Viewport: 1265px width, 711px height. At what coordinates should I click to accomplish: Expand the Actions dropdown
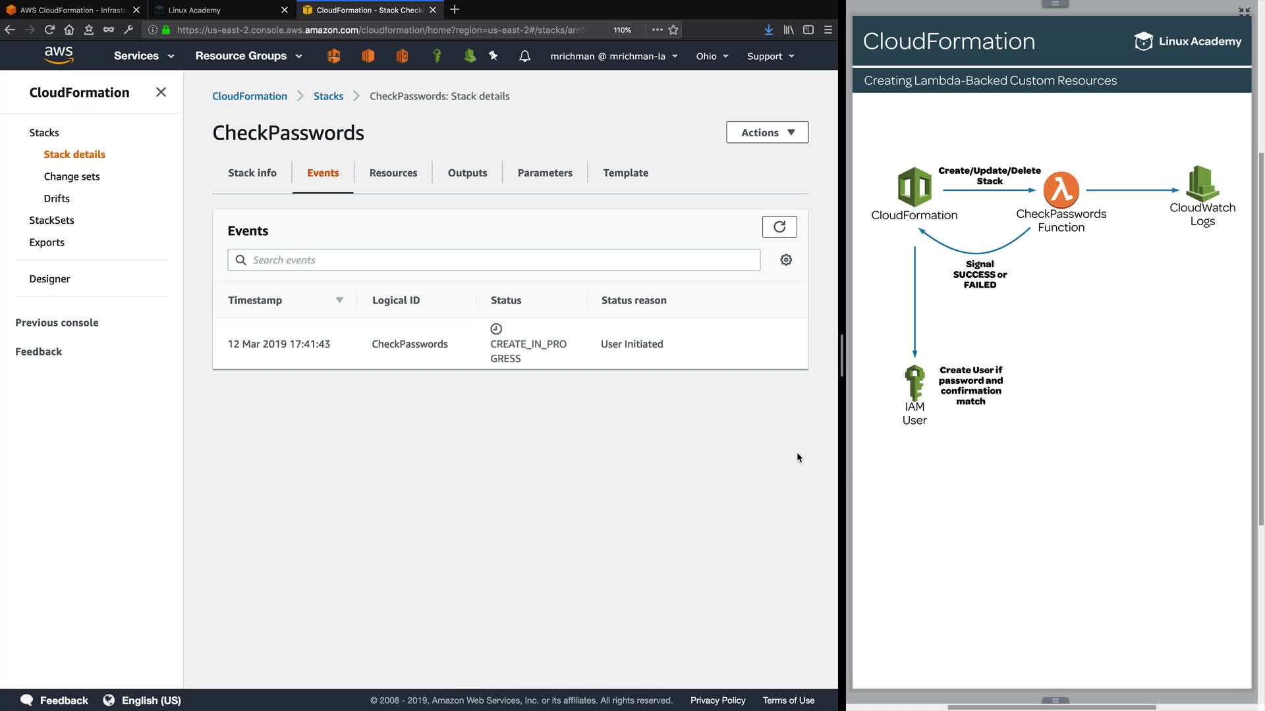point(767,132)
